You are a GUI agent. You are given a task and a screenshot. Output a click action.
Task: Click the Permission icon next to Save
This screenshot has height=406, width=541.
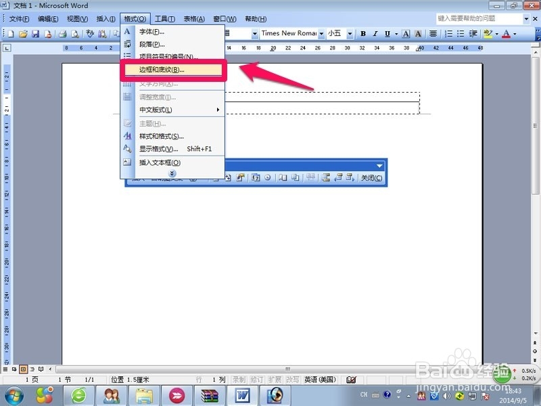pos(47,34)
